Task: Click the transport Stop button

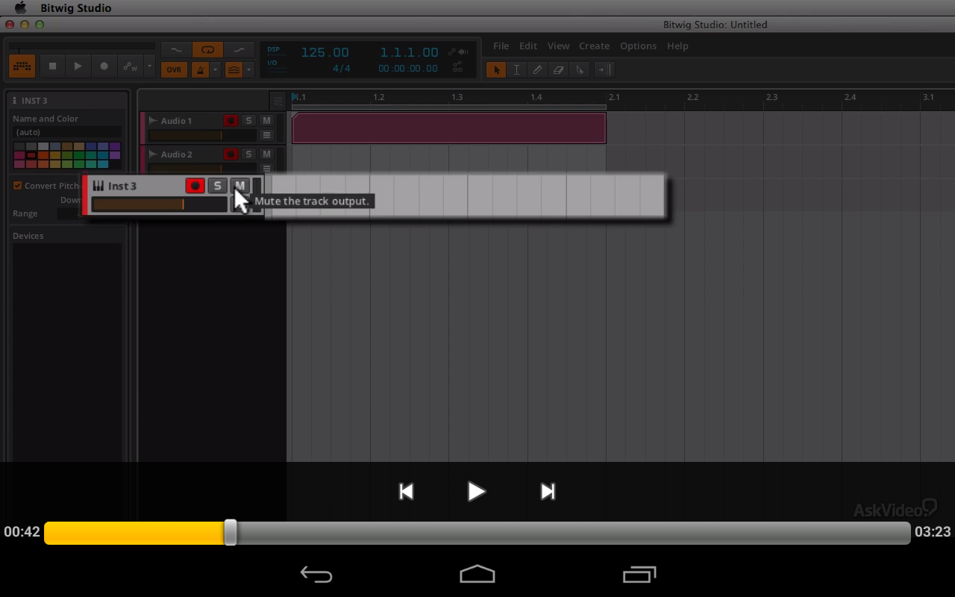Action: click(52, 66)
